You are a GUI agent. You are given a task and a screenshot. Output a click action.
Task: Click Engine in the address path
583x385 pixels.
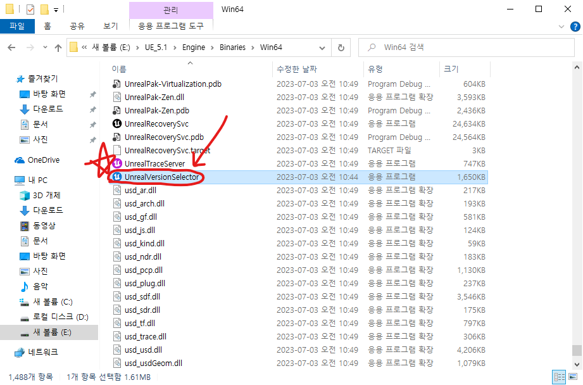point(194,47)
